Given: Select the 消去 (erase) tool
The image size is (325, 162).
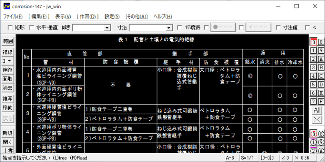Looking at the screenshot, I should (x=8, y=88).
